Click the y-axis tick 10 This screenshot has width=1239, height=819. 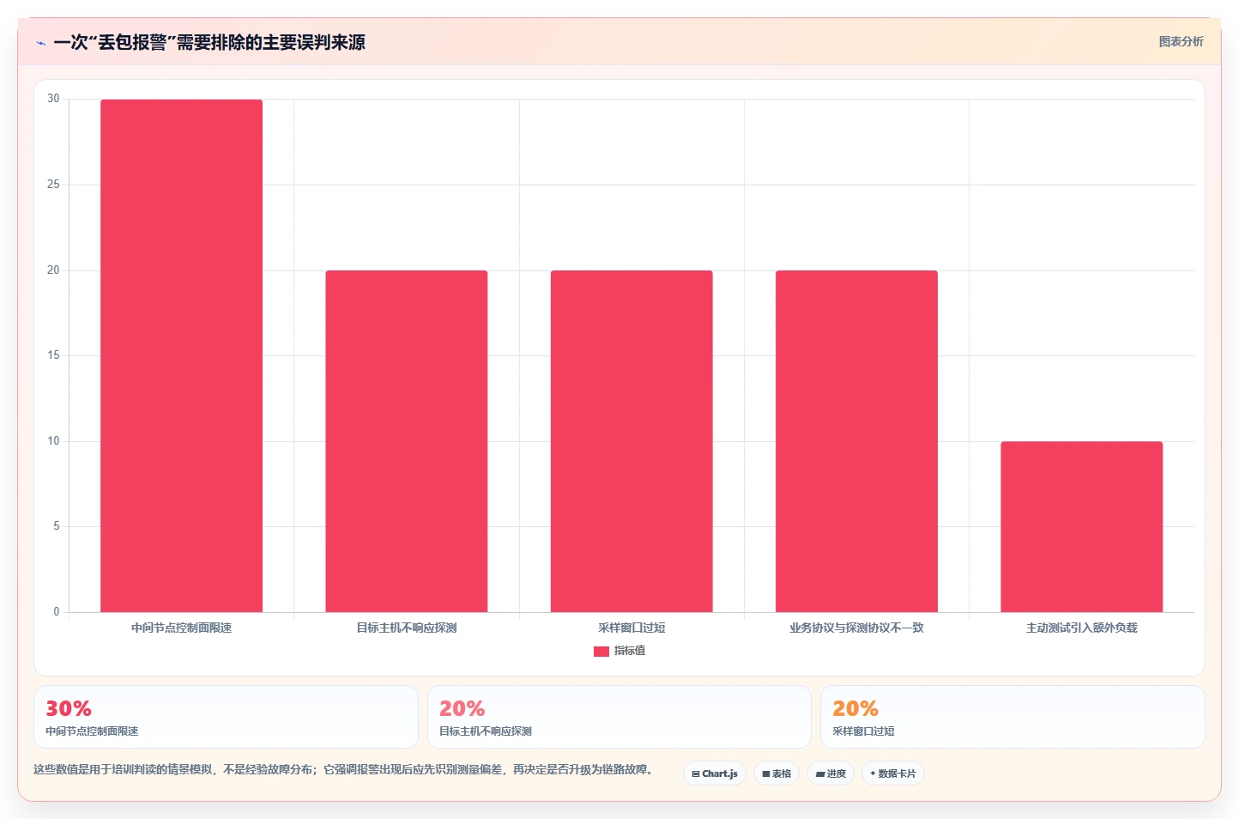pyautogui.click(x=53, y=441)
